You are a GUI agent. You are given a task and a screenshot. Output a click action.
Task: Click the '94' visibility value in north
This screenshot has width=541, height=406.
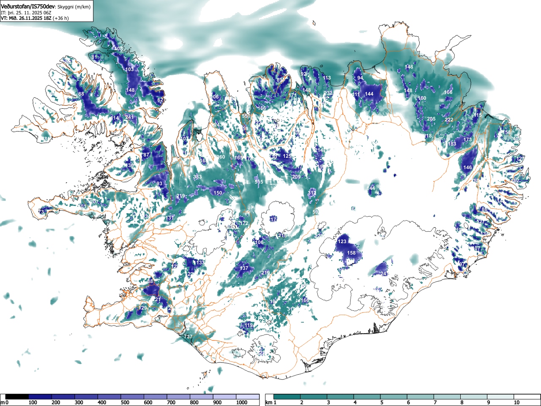coord(360,78)
